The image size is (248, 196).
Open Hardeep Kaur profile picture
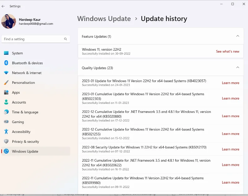pyautogui.click(x=9, y=21)
